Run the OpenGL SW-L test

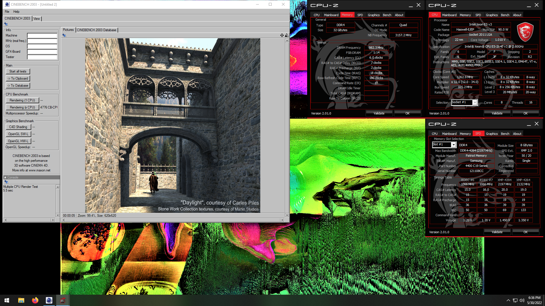pos(18,134)
